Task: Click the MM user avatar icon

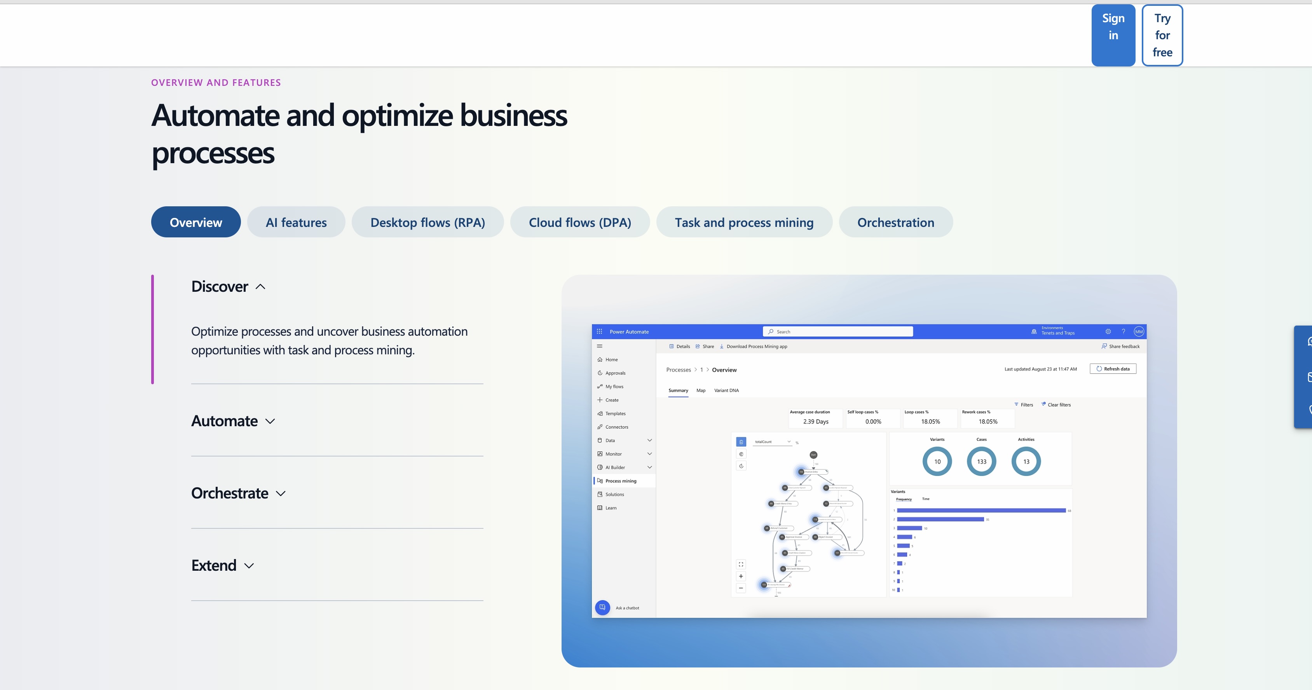Action: click(1139, 331)
